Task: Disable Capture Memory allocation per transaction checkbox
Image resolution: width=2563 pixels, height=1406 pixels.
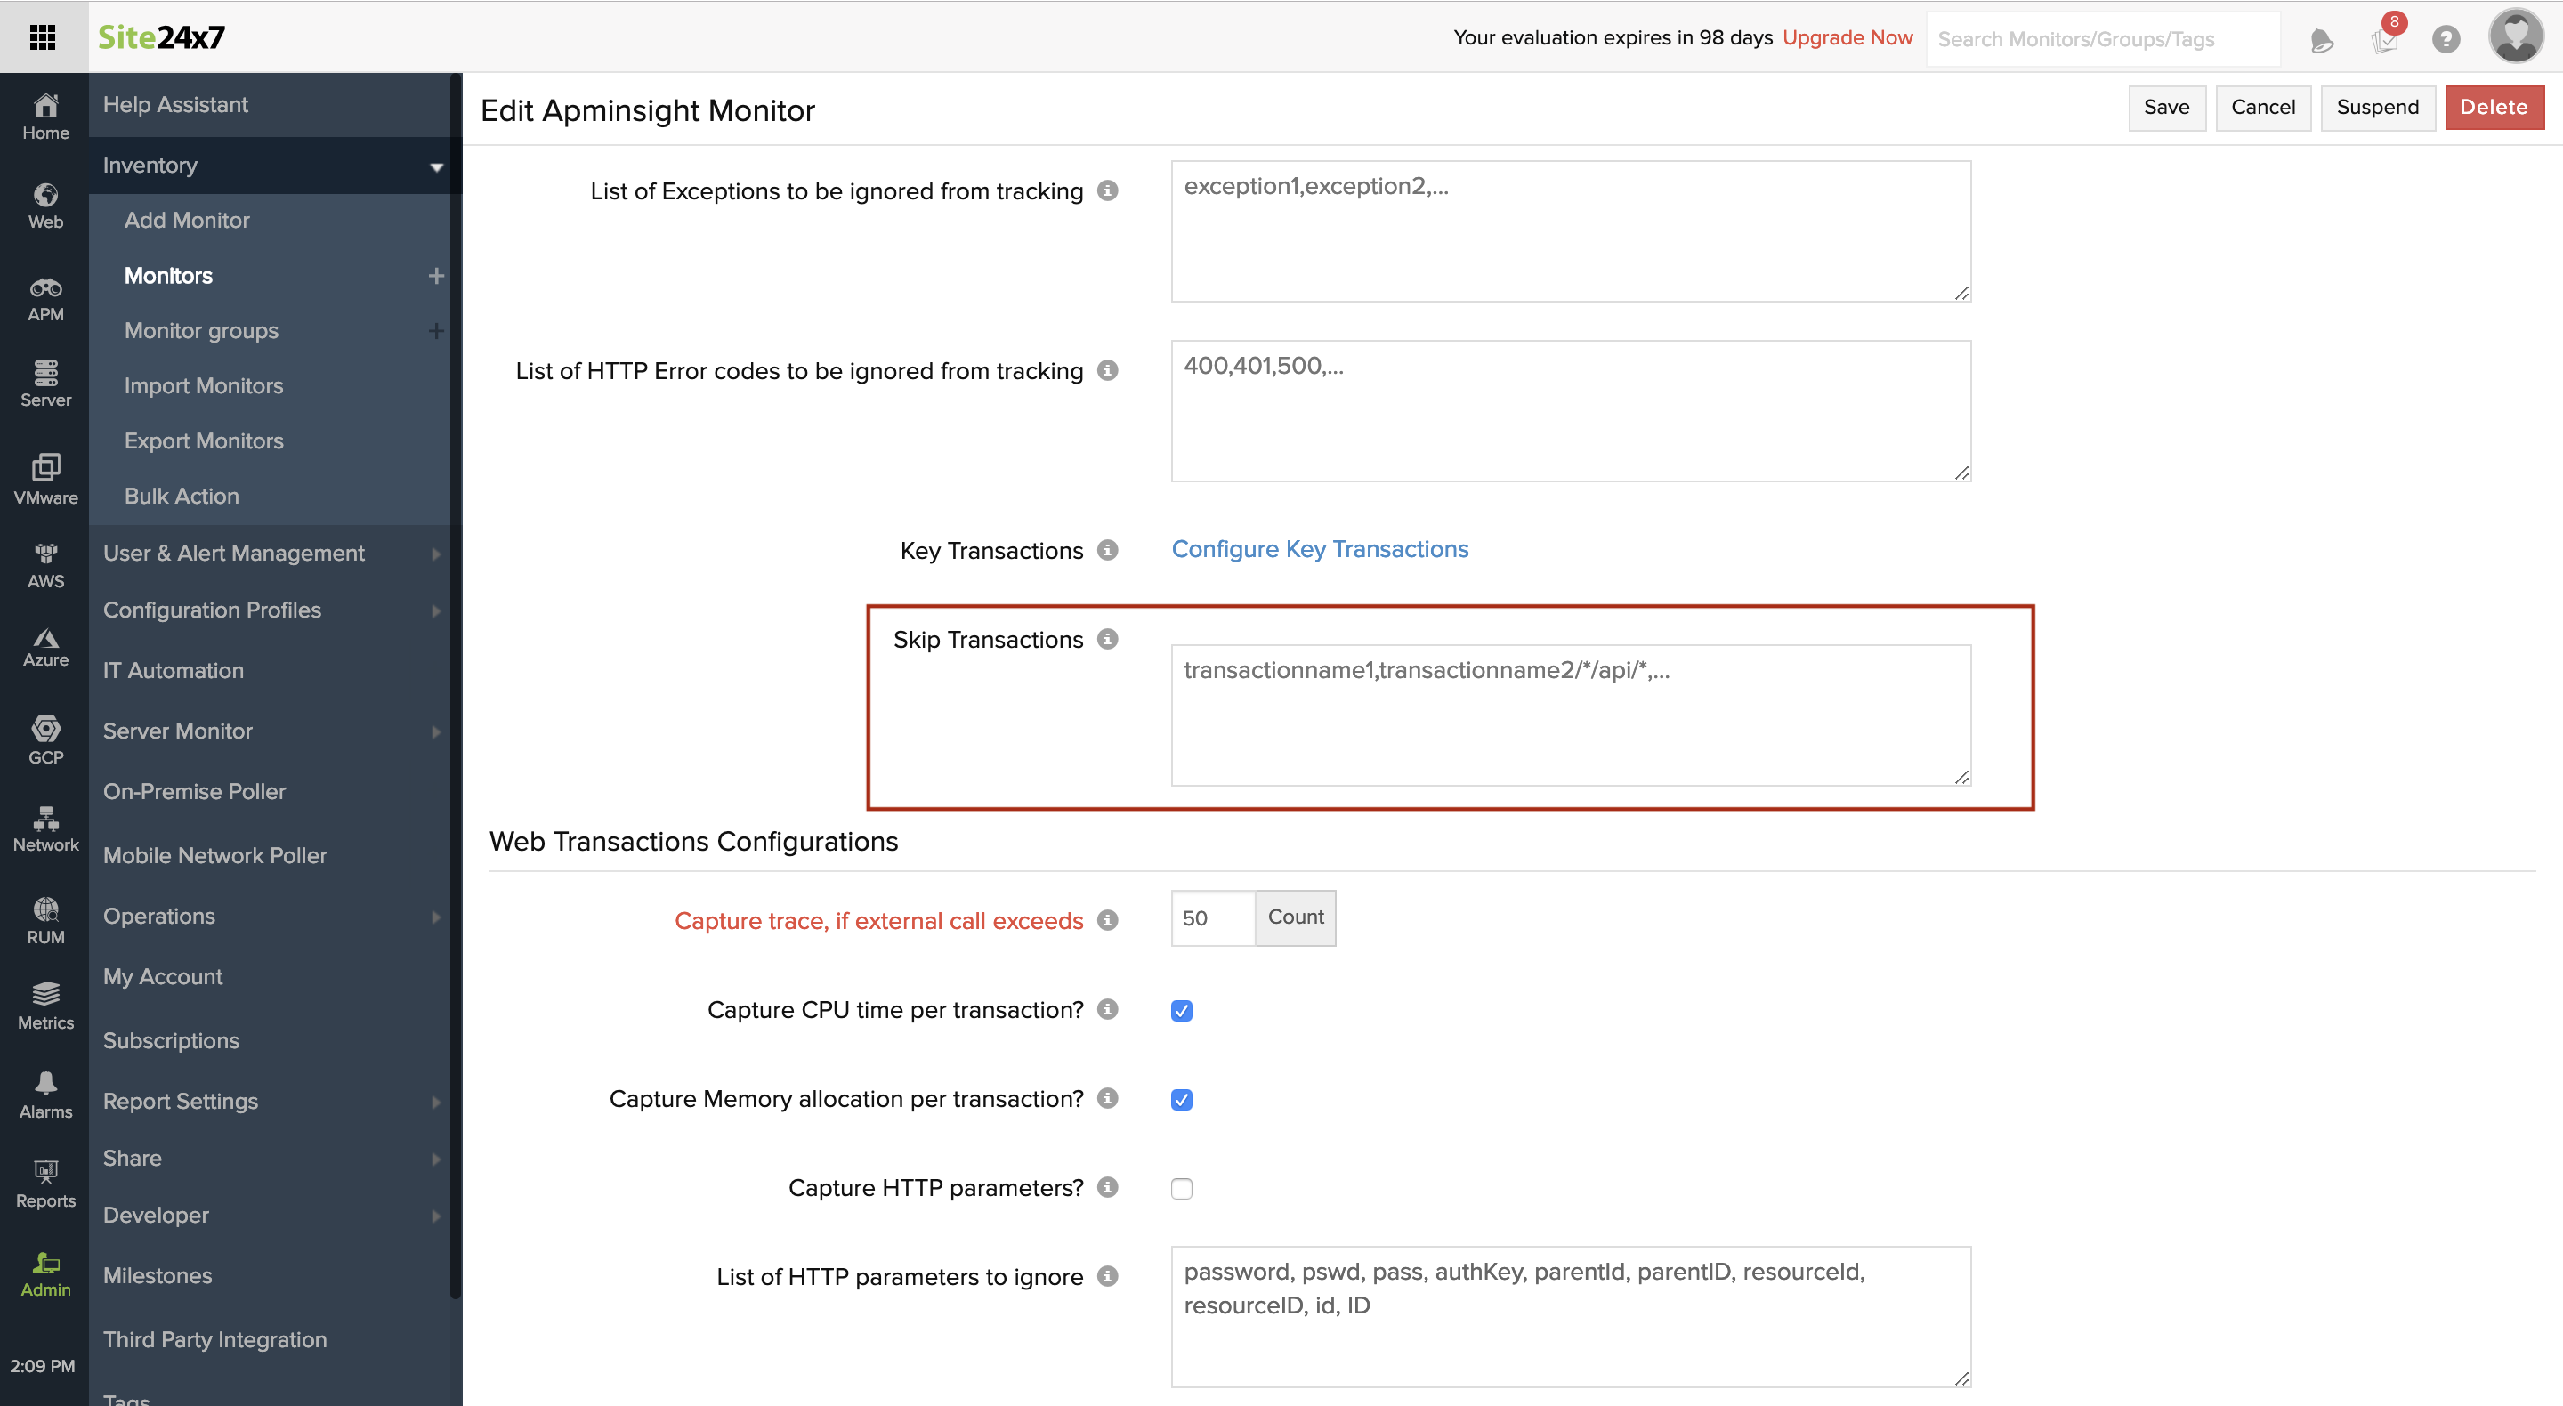Action: coord(1181,1100)
